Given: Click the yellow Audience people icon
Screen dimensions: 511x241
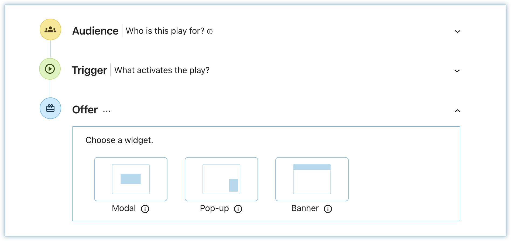Looking at the screenshot, I should [50, 29].
